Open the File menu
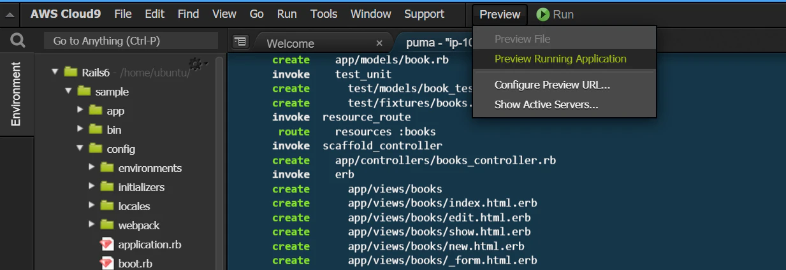 pyautogui.click(x=123, y=14)
